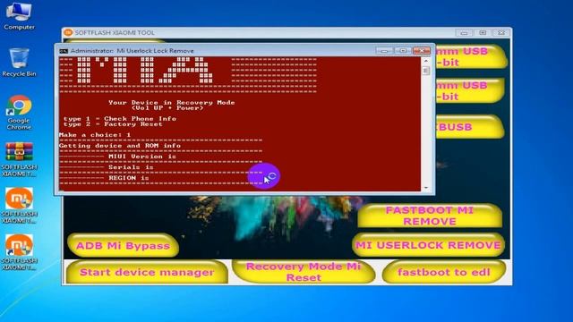
Task: Click 'MIUI Version is' line
Action: pyautogui.click(x=142, y=157)
